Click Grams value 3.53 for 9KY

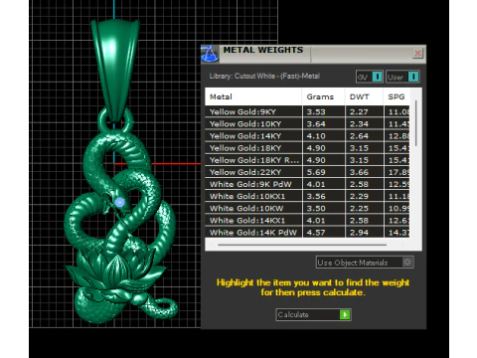(316, 111)
